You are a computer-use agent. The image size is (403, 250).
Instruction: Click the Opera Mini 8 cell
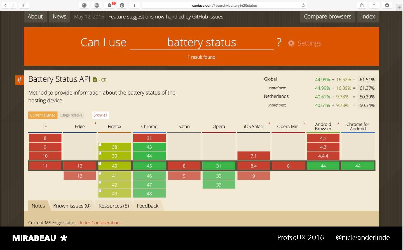tap(288, 166)
